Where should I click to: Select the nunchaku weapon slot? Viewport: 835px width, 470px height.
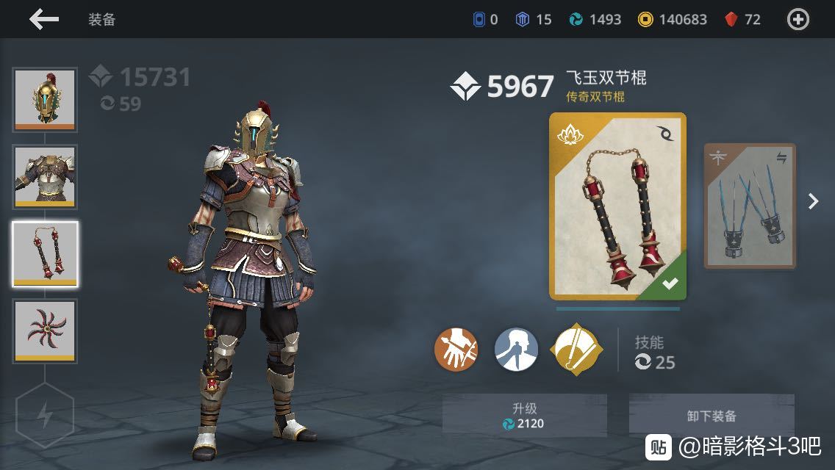[45, 254]
